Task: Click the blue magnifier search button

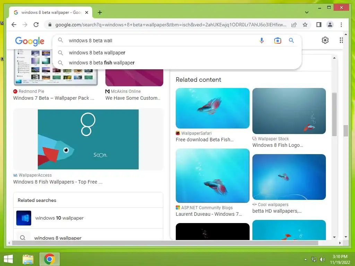Action: [x=291, y=41]
